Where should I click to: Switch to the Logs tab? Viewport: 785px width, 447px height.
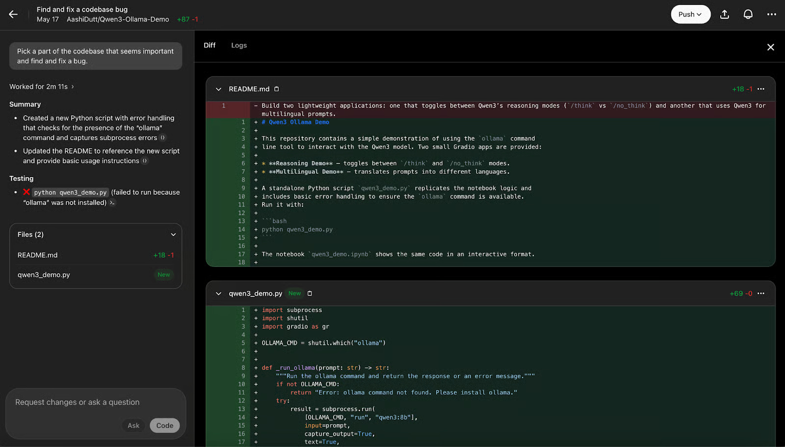(x=239, y=45)
